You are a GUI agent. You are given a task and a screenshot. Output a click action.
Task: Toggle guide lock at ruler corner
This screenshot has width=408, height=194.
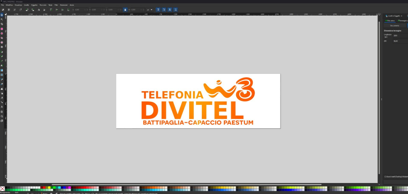click(x=6, y=14)
